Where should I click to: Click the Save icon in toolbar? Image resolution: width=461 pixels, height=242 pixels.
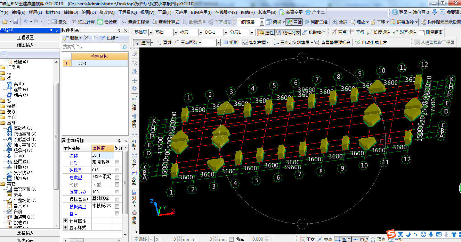[16, 22]
